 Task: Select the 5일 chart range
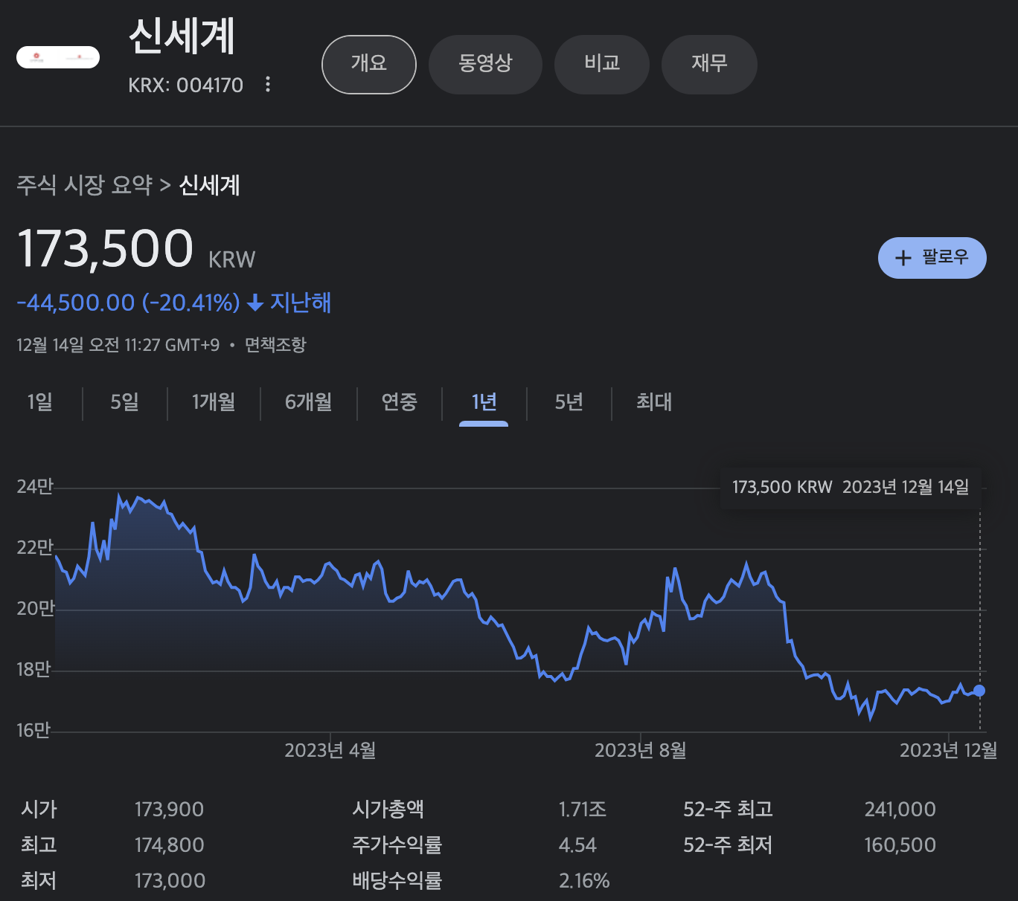(x=124, y=402)
